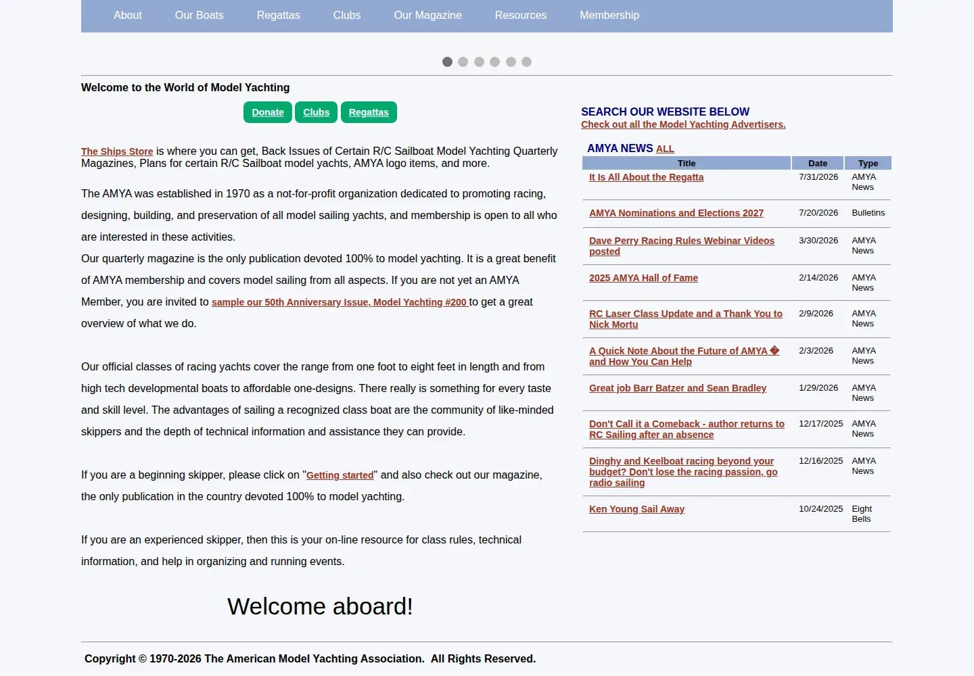Open the Our Magazine menu
Viewport: 974px width, 676px height.
pos(427,15)
